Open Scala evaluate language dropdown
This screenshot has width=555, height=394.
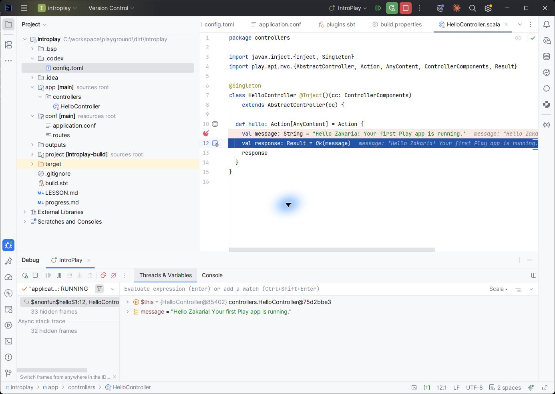499,289
